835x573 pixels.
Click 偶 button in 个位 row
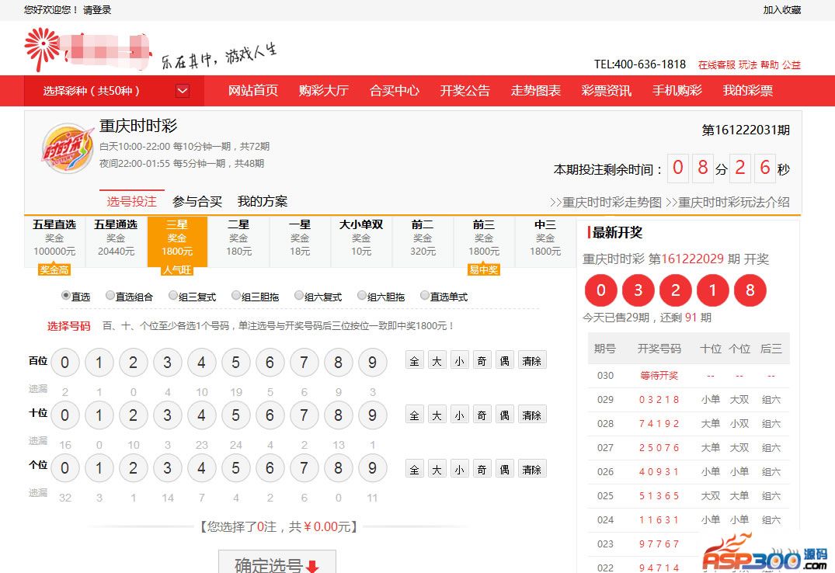click(505, 469)
